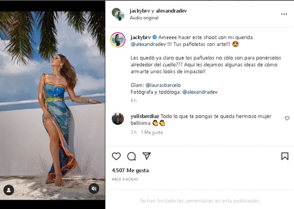Viewport: 294px width, 209px height.
Task: View the 4,507 Me gusta likes list
Action: point(130,170)
